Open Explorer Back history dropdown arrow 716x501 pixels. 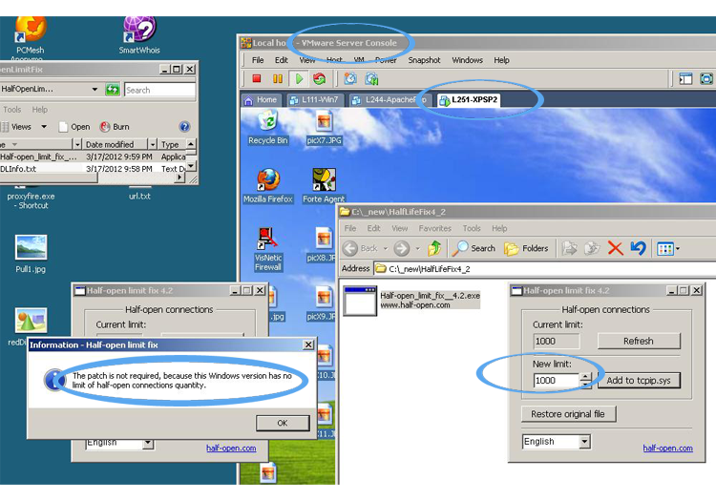pyautogui.click(x=386, y=249)
